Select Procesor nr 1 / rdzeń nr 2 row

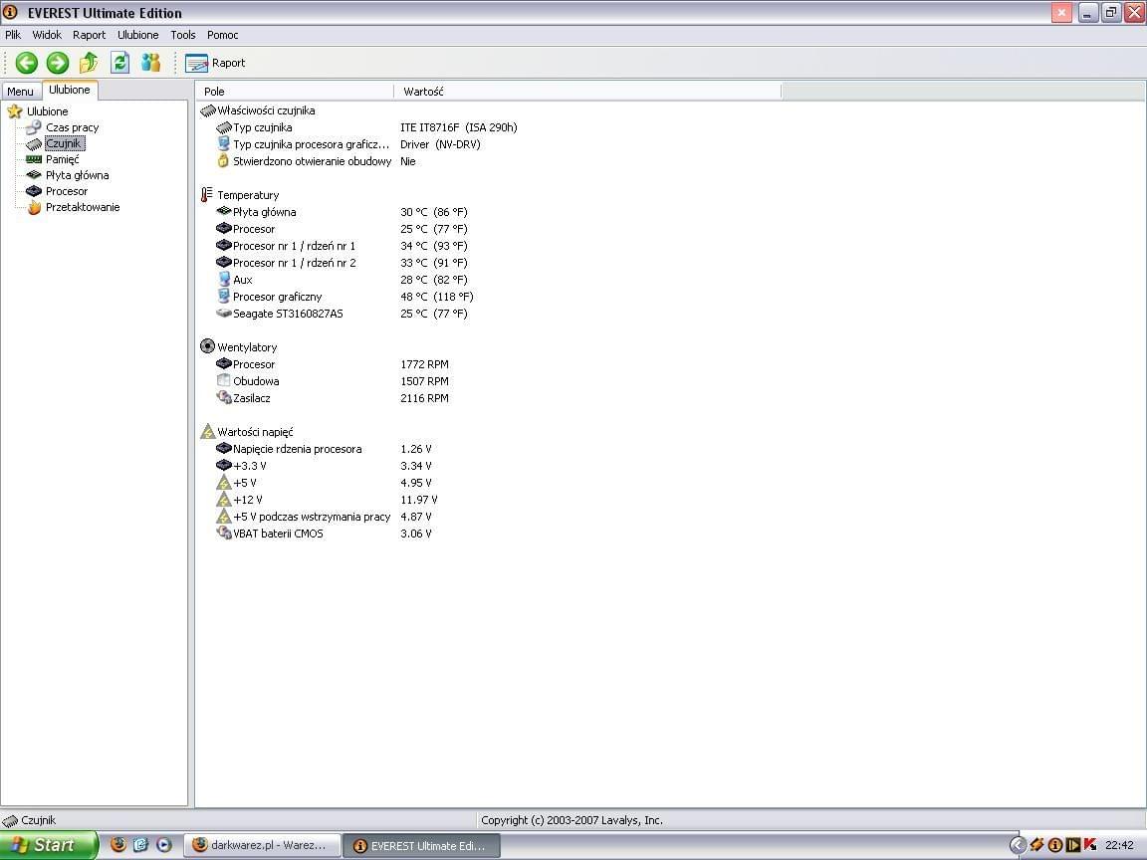(342, 263)
